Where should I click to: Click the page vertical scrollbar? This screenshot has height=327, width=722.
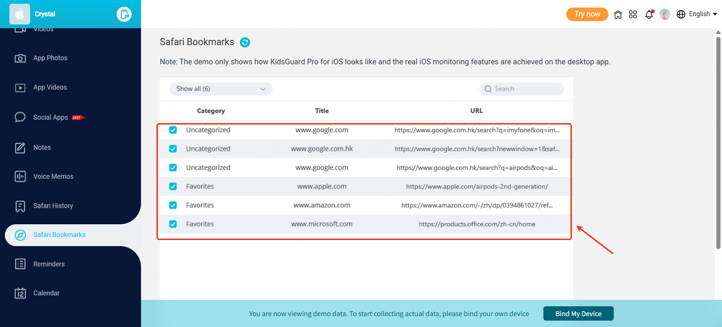click(x=718, y=143)
